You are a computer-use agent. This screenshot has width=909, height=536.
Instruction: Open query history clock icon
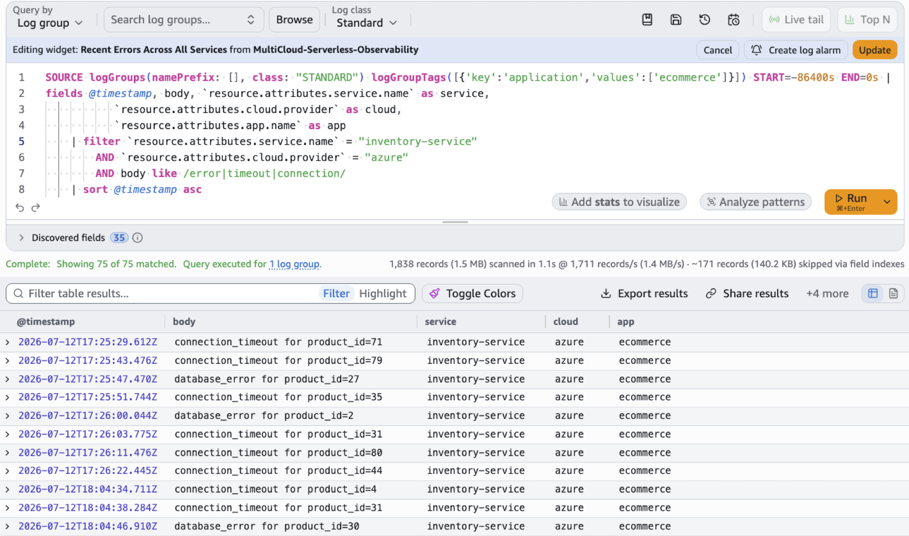coord(704,20)
